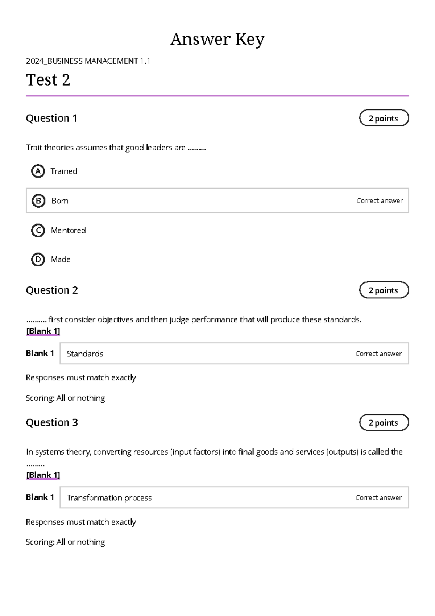The height and width of the screenshot is (616, 435).
Task: Pick the circled D icon beside Made
Action: (x=38, y=260)
